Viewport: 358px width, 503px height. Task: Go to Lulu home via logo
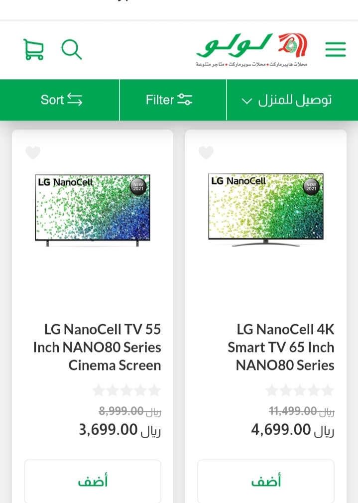(252, 50)
